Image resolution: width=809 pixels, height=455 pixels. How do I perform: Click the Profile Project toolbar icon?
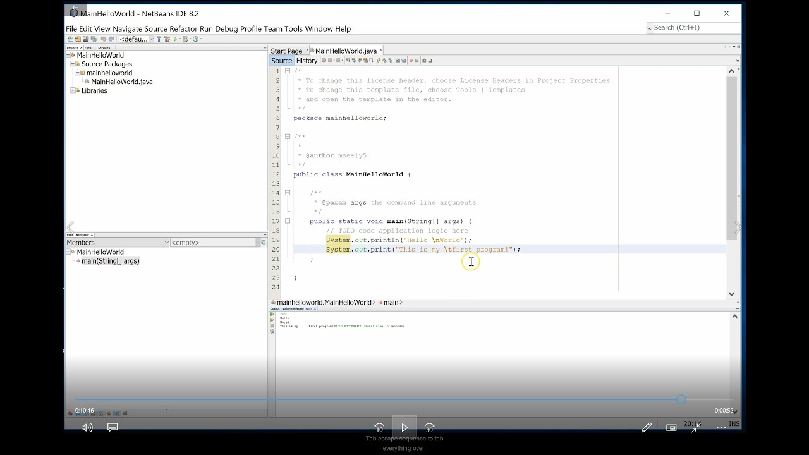tap(195, 39)
